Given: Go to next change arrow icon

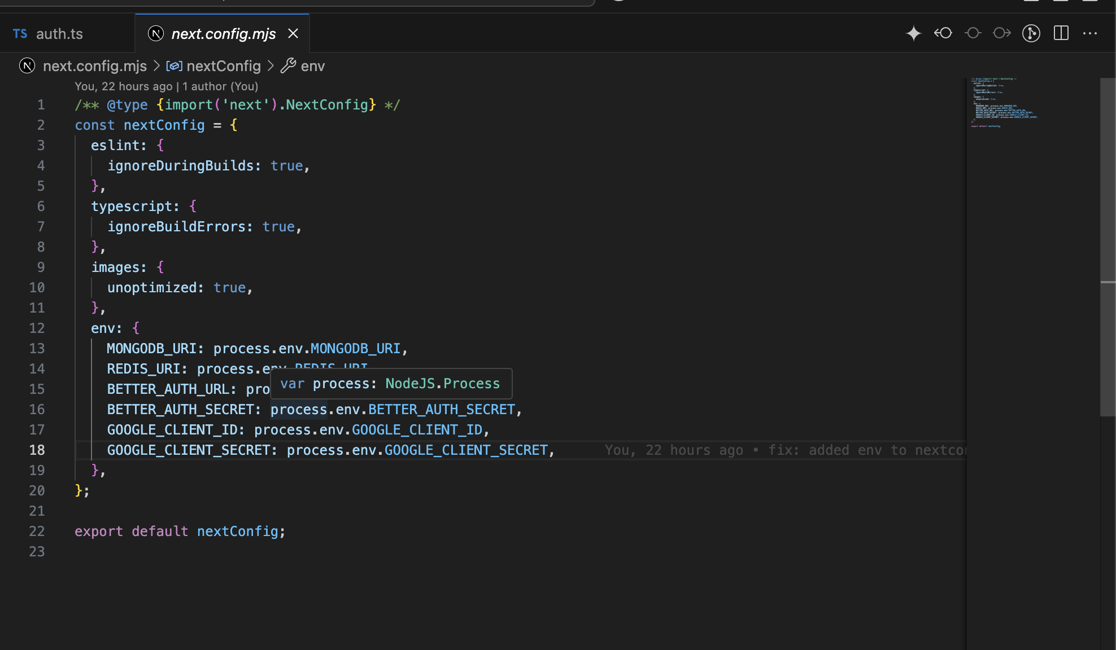Looking at the screenshot, I should [x=1002, y=33].
